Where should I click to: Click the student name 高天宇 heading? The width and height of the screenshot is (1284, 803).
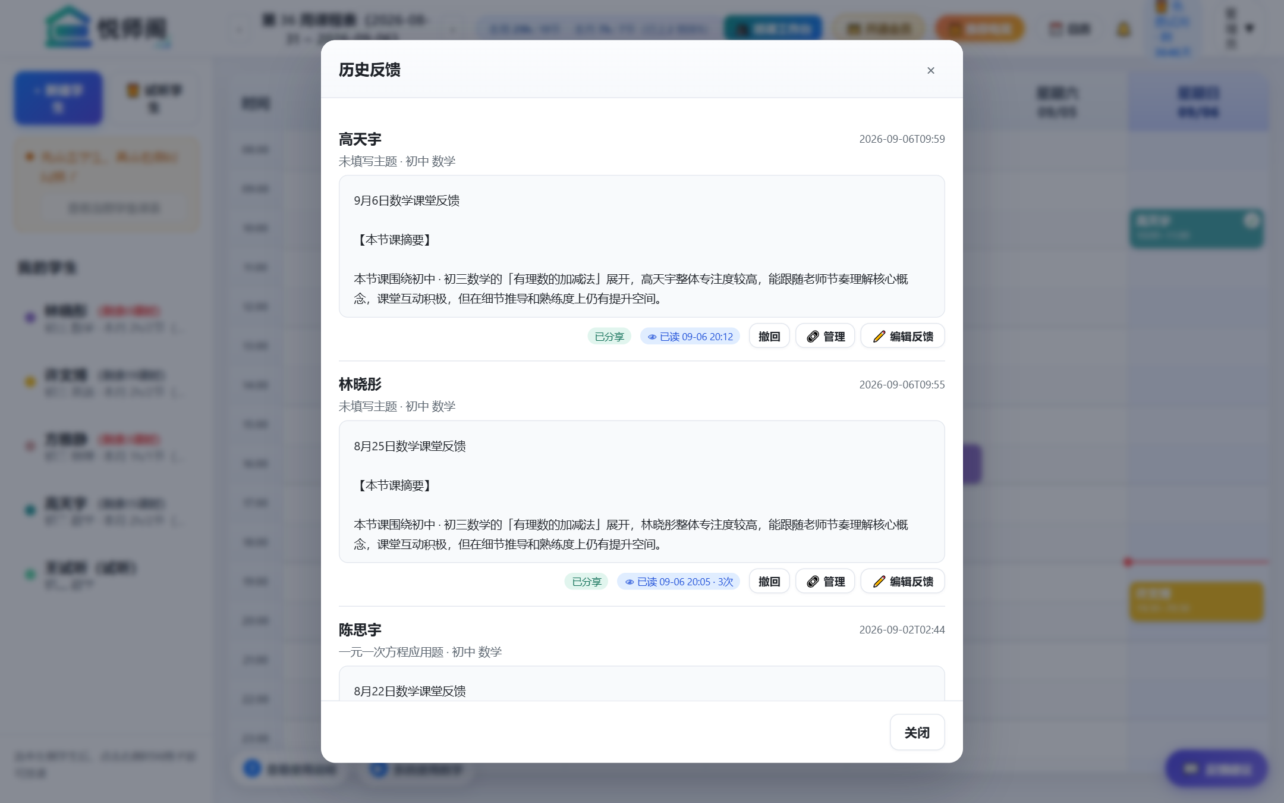pos(360,139)
